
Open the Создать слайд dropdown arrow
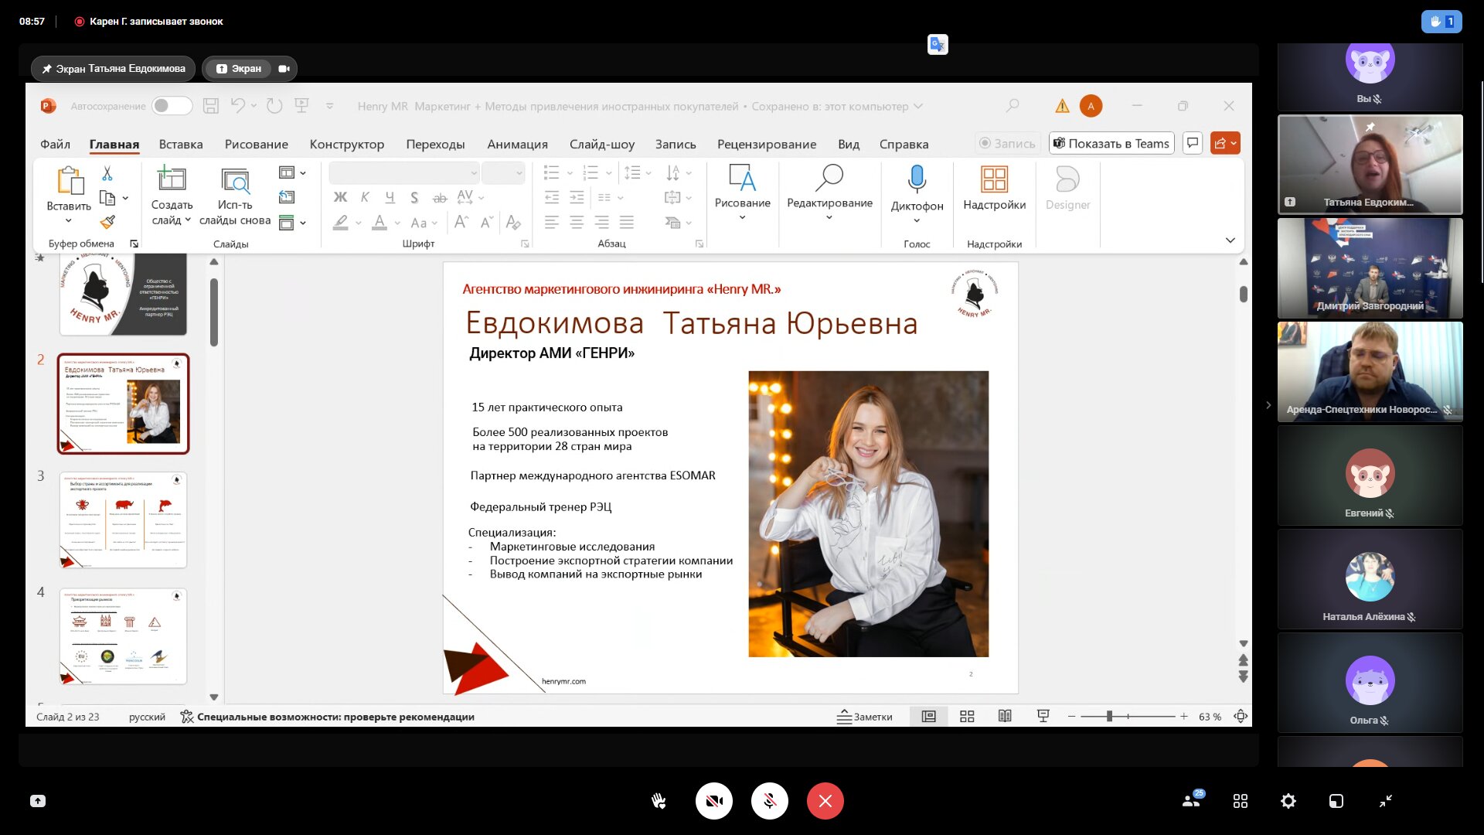188,220
